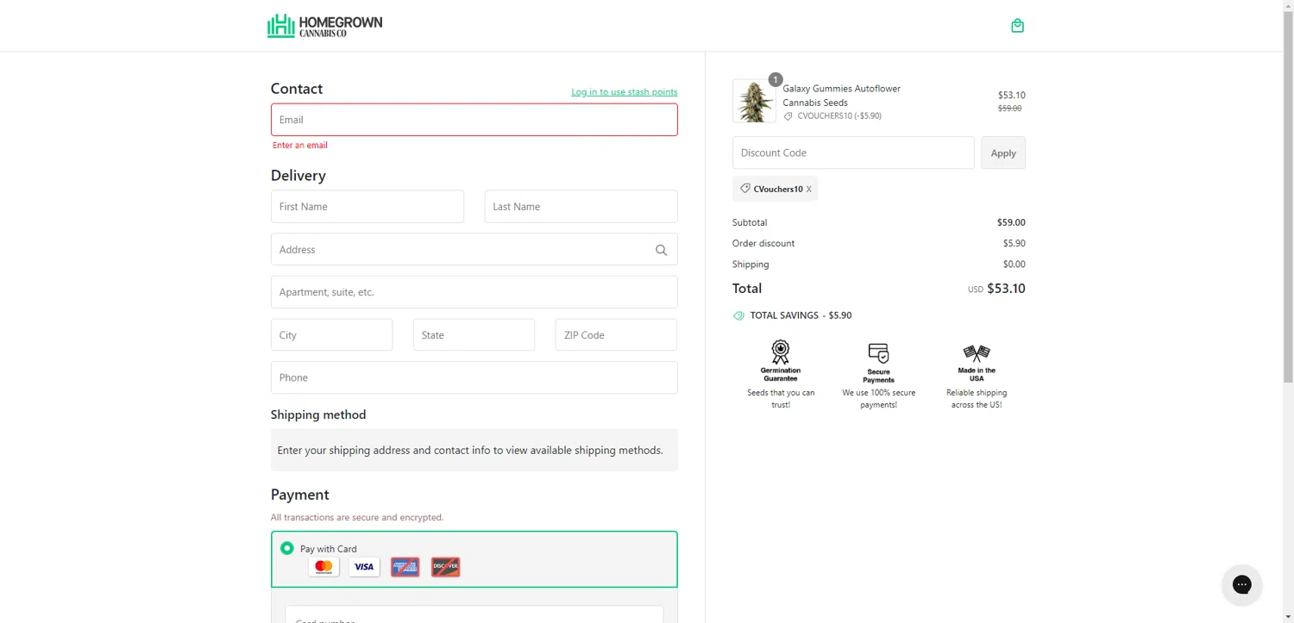Click the item quantity badge on product image
Screen dimensions: 1294x623
pyautogui.click(x=775, y=80)
